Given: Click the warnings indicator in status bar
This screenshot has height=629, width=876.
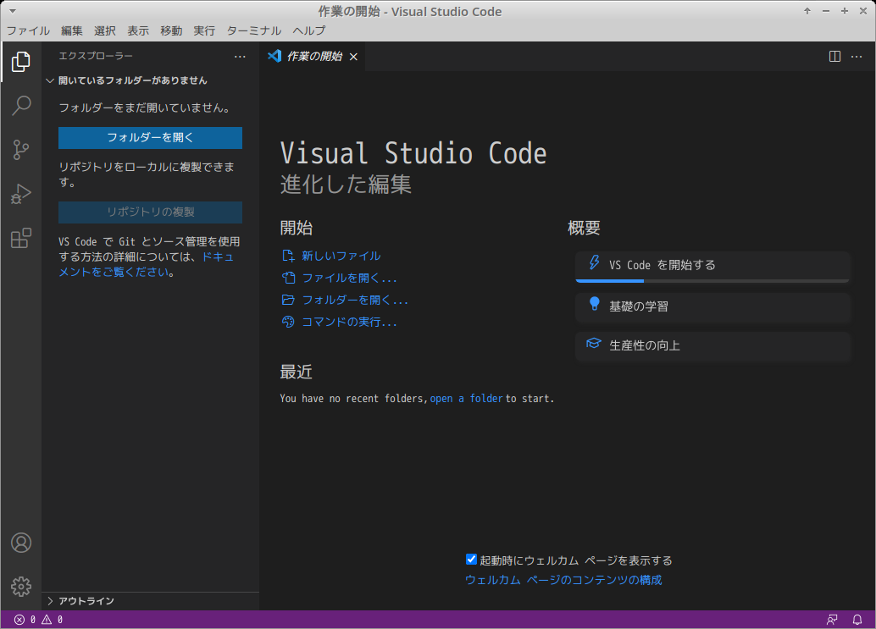Looking at the screenshot, I should click(52, 620).
